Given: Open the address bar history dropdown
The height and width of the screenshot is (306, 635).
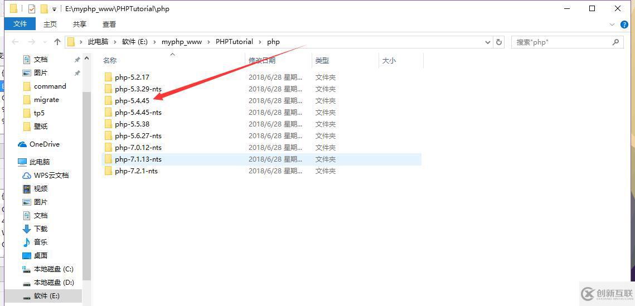Looking at the screenshot, I should pyautogui.click(x=488, y=42).
